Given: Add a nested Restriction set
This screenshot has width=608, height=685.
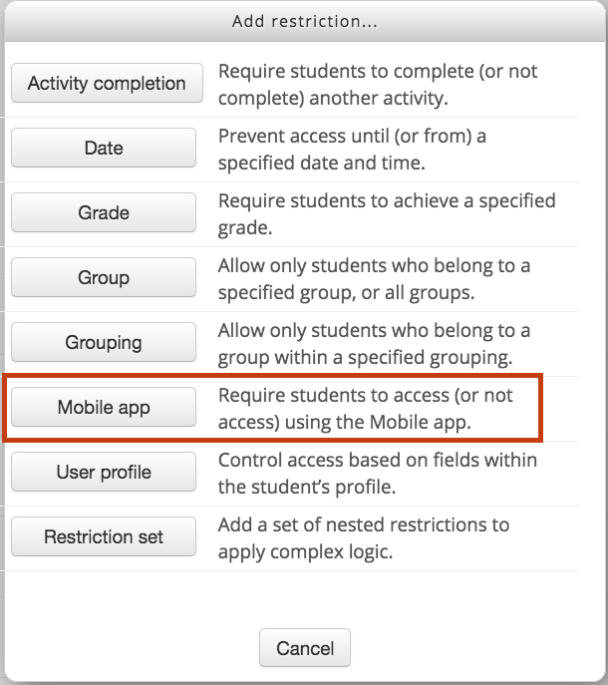Looking at the screenshot, I should point(104,536).
